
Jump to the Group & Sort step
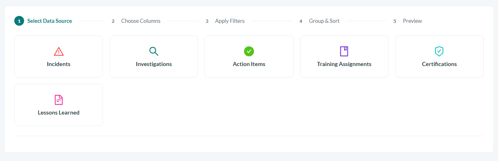324,21
